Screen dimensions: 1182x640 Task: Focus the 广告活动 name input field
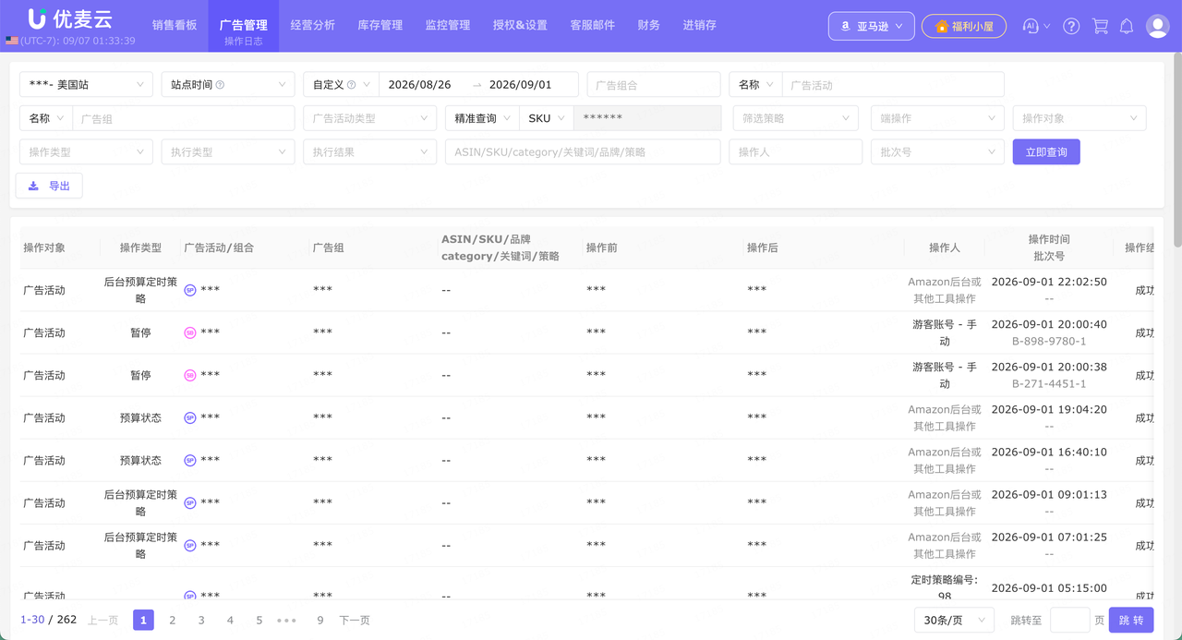[893, 85]
